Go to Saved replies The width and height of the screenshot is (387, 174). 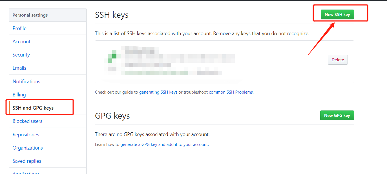coord(27,161)
